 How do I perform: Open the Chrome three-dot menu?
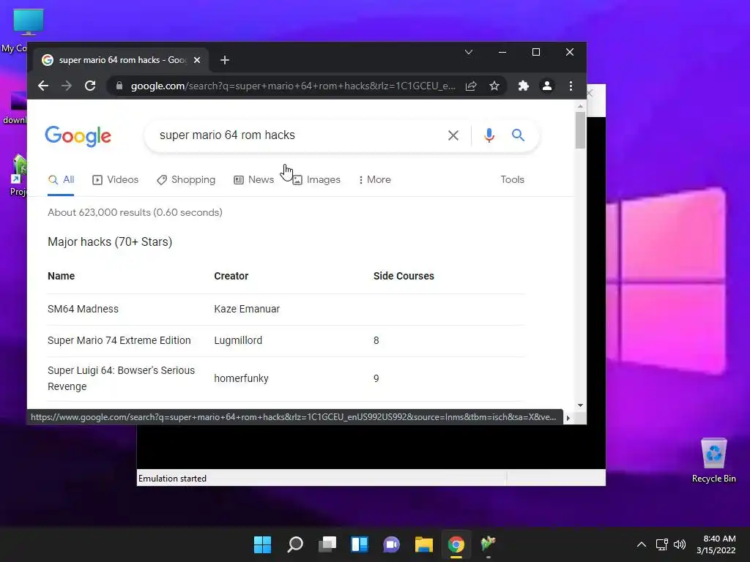click(x=571, y=86)
